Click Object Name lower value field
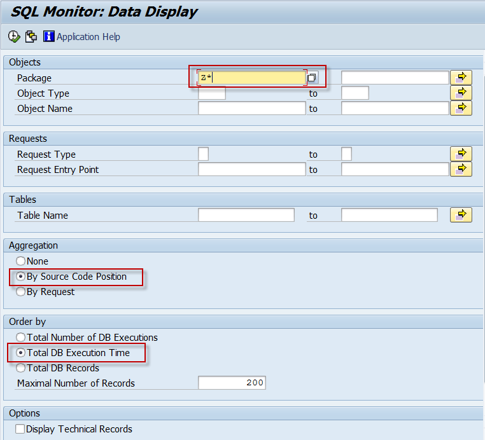This screenshot has height=440, width=485. pyautogui.click(x=252, y=108)
